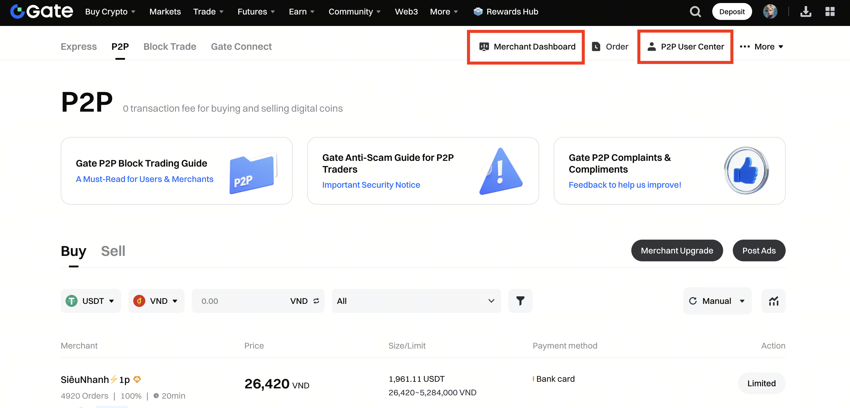Open the Block Trade tab

[169, 46]
